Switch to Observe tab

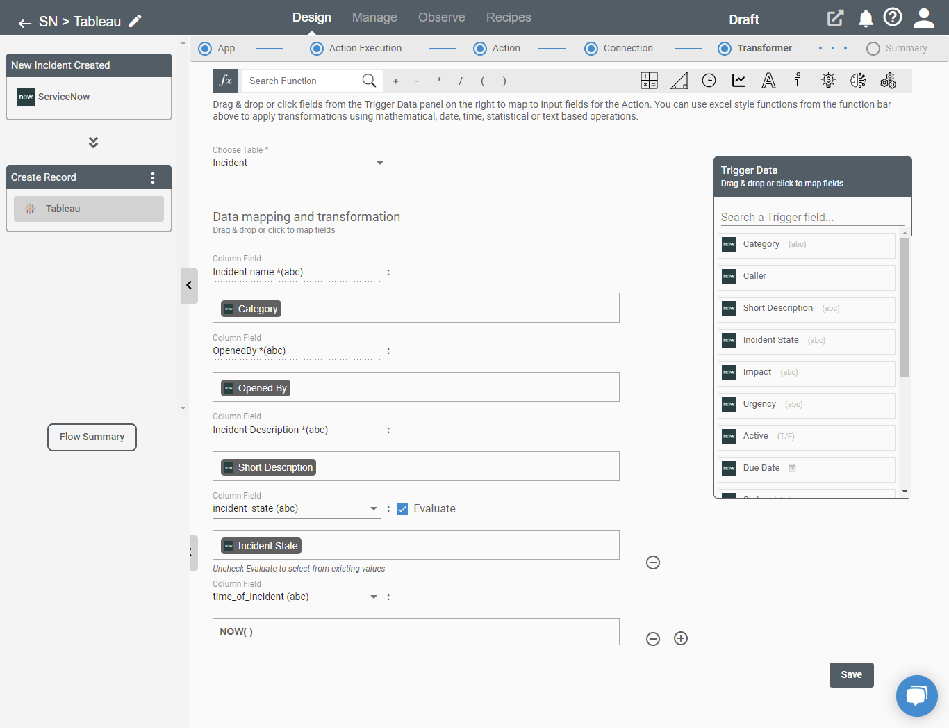coord(442,17)
